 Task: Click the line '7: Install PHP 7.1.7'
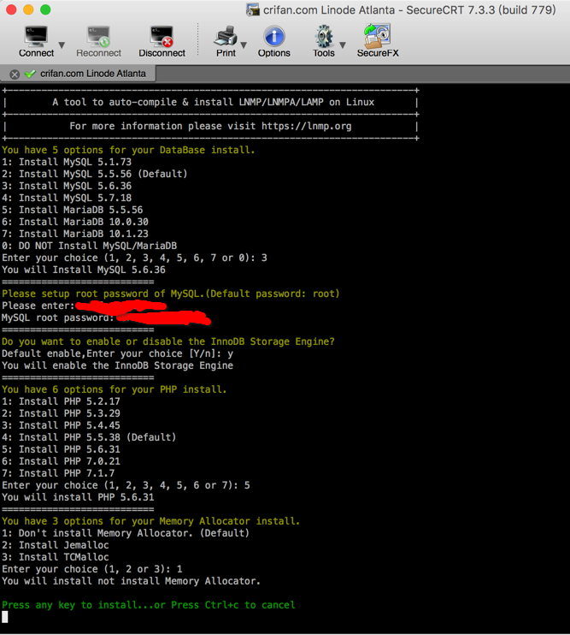point(58,473)
